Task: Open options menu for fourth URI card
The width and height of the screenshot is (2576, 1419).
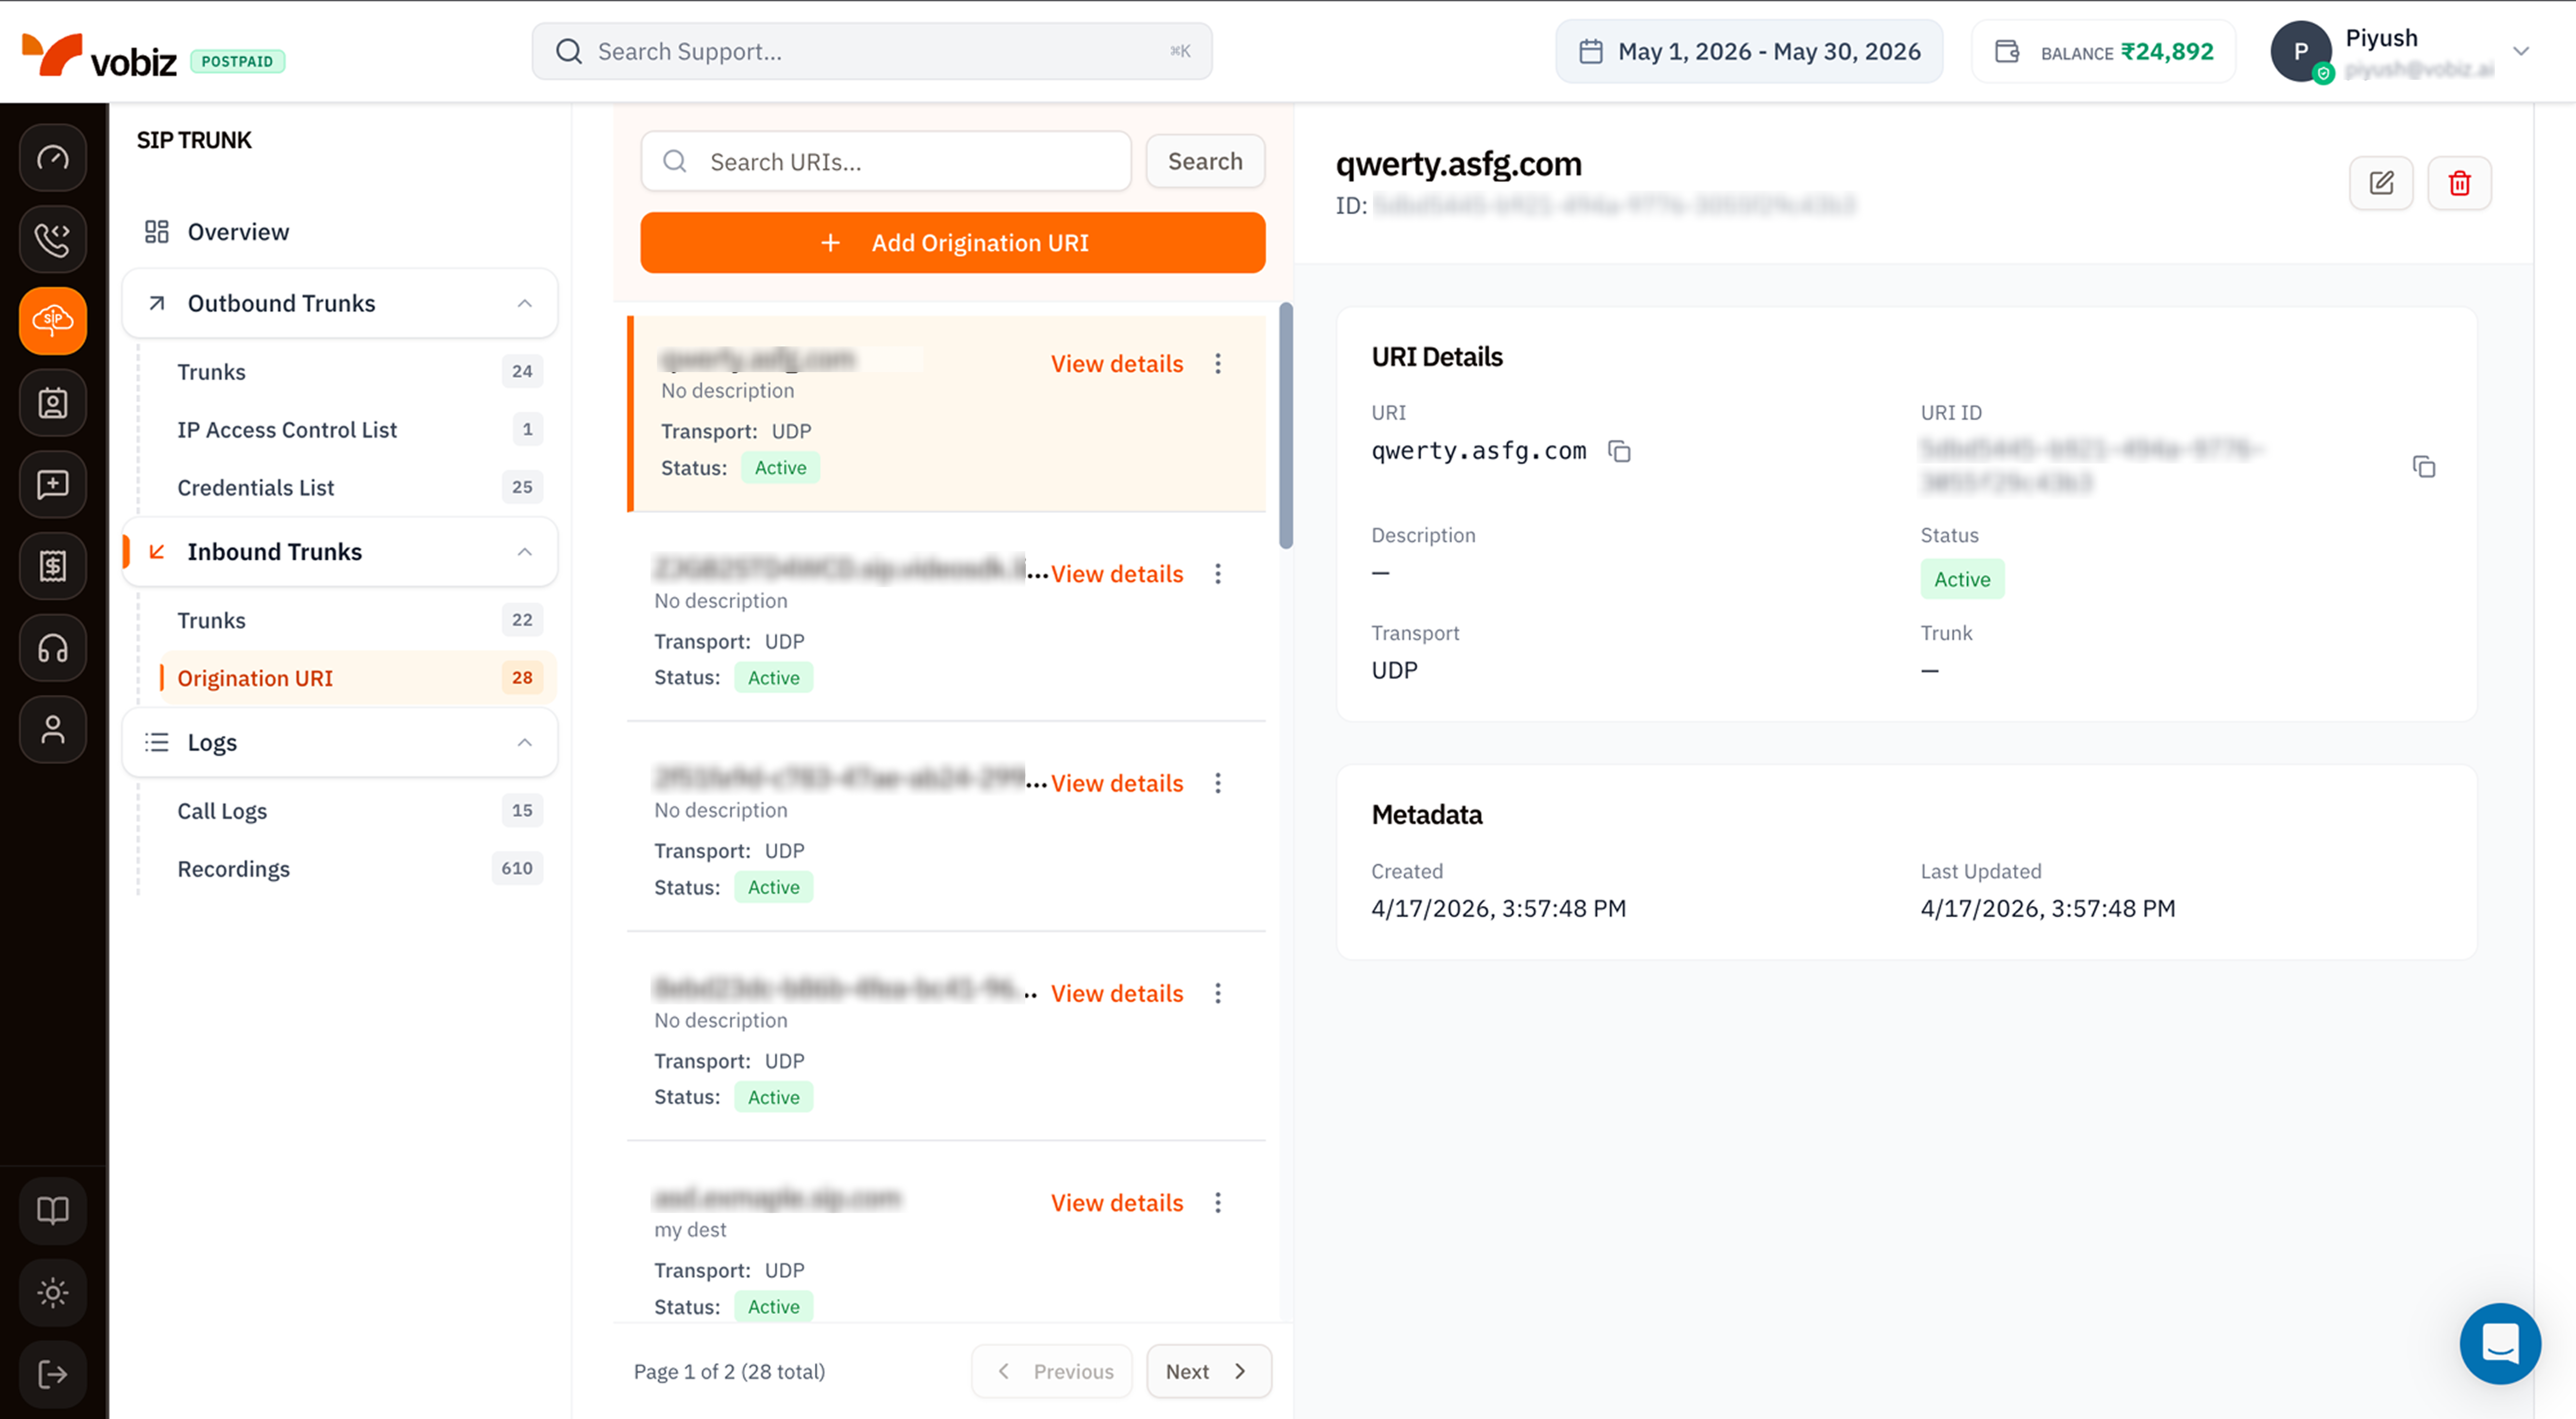Action: pos(1218,993)
